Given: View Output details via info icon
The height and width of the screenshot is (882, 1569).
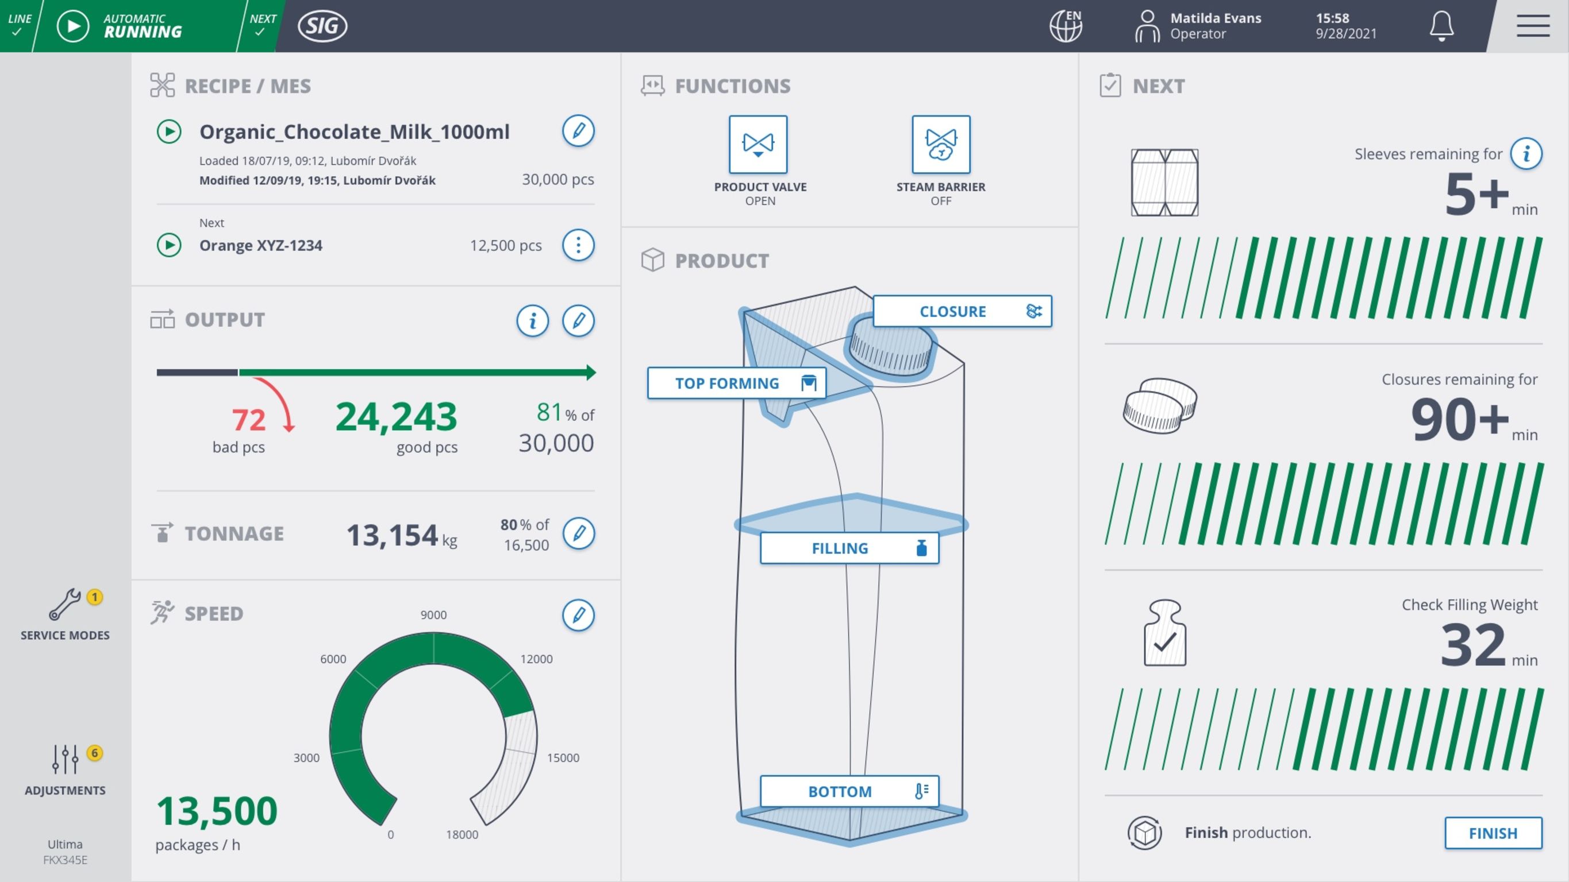Looking at the screenshot, I should [x=532, y=321].
